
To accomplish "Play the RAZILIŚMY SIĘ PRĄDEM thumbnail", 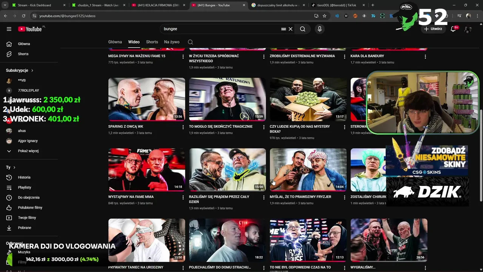I will pos(228,170).
